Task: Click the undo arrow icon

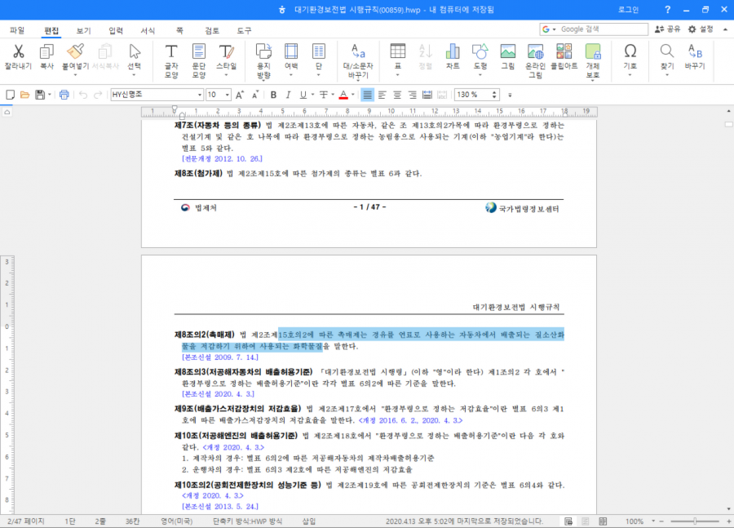Action: 83,95
